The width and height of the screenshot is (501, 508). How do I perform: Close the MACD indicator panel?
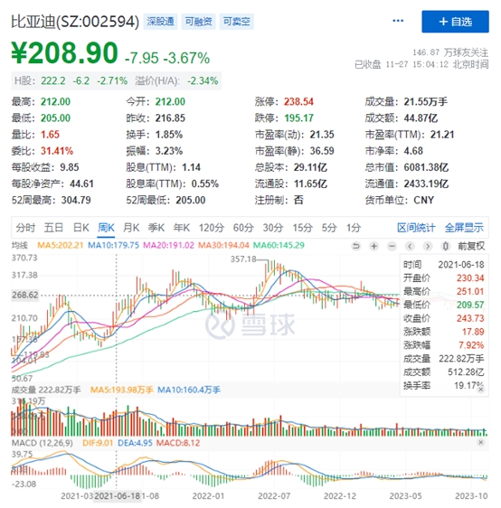(x=480, y=442)
